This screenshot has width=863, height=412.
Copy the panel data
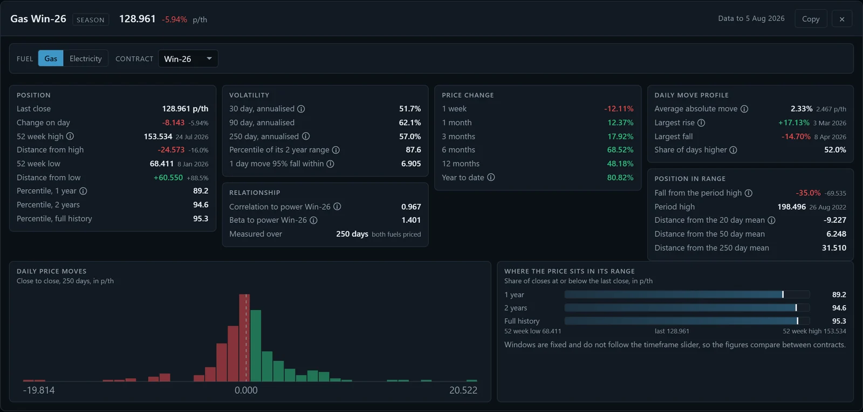point(811,19)
